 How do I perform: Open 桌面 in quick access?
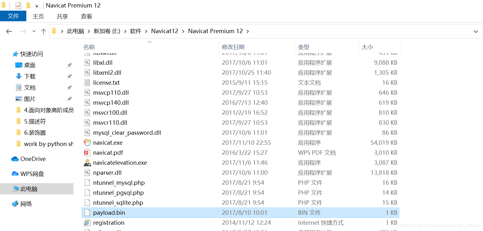pos(25,65)
